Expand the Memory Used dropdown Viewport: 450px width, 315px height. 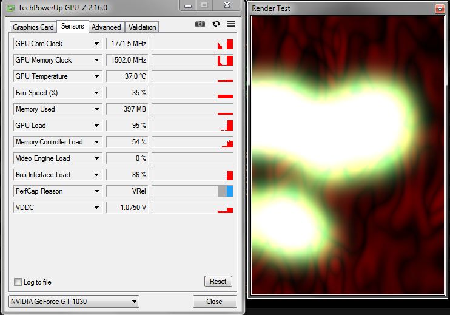click(96, 109)
